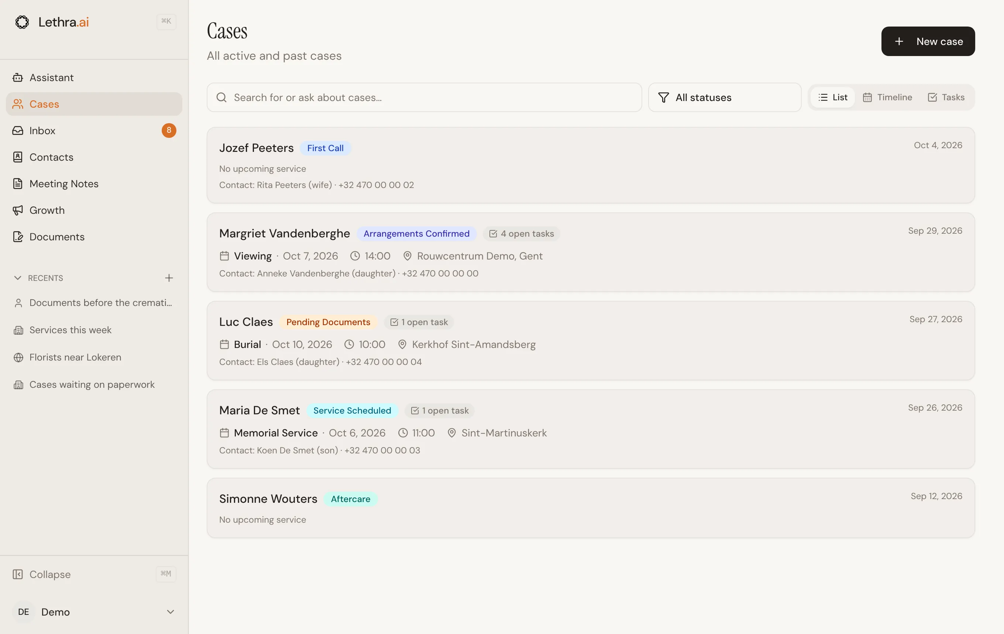Click the Pending Documents badge

(328, 322)
